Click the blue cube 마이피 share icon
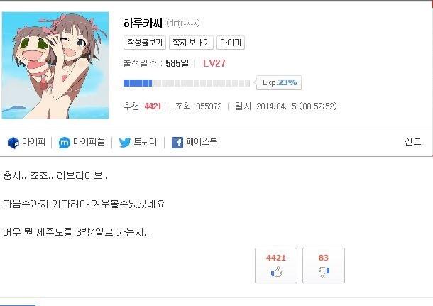 pyautogui.click(x=13, y=143)
